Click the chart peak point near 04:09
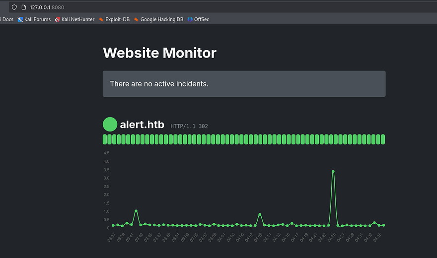This screenshot has width=437, height=258. [260, 214]
